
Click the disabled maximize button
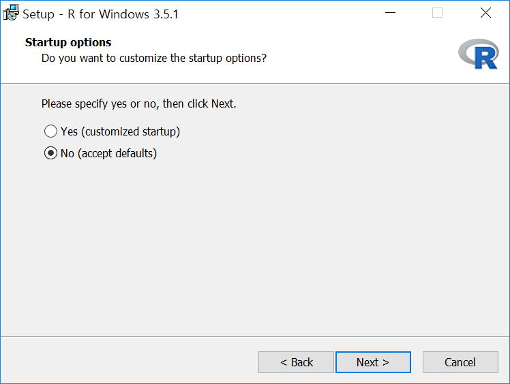click(437, 13)
